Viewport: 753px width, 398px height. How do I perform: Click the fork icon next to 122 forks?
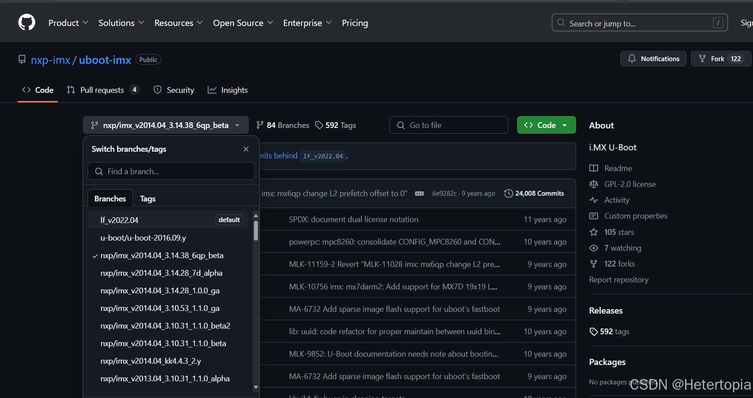tap(594, 263)
